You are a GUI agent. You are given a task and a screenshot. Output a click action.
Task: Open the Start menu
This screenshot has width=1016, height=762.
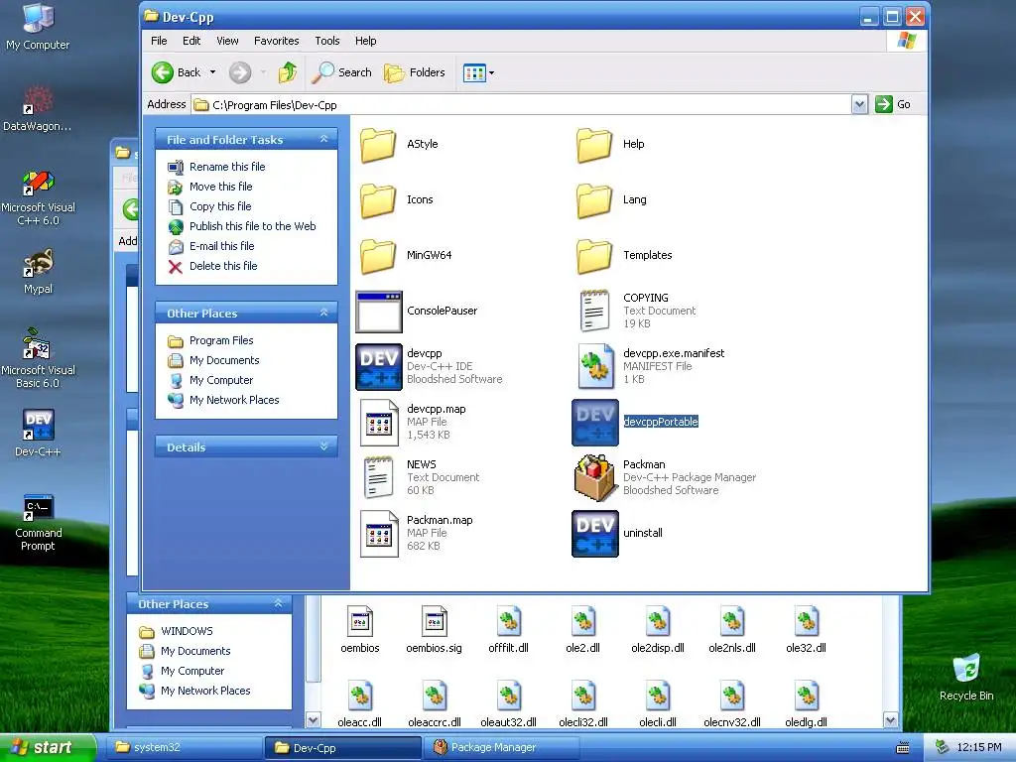coord(48,747)
